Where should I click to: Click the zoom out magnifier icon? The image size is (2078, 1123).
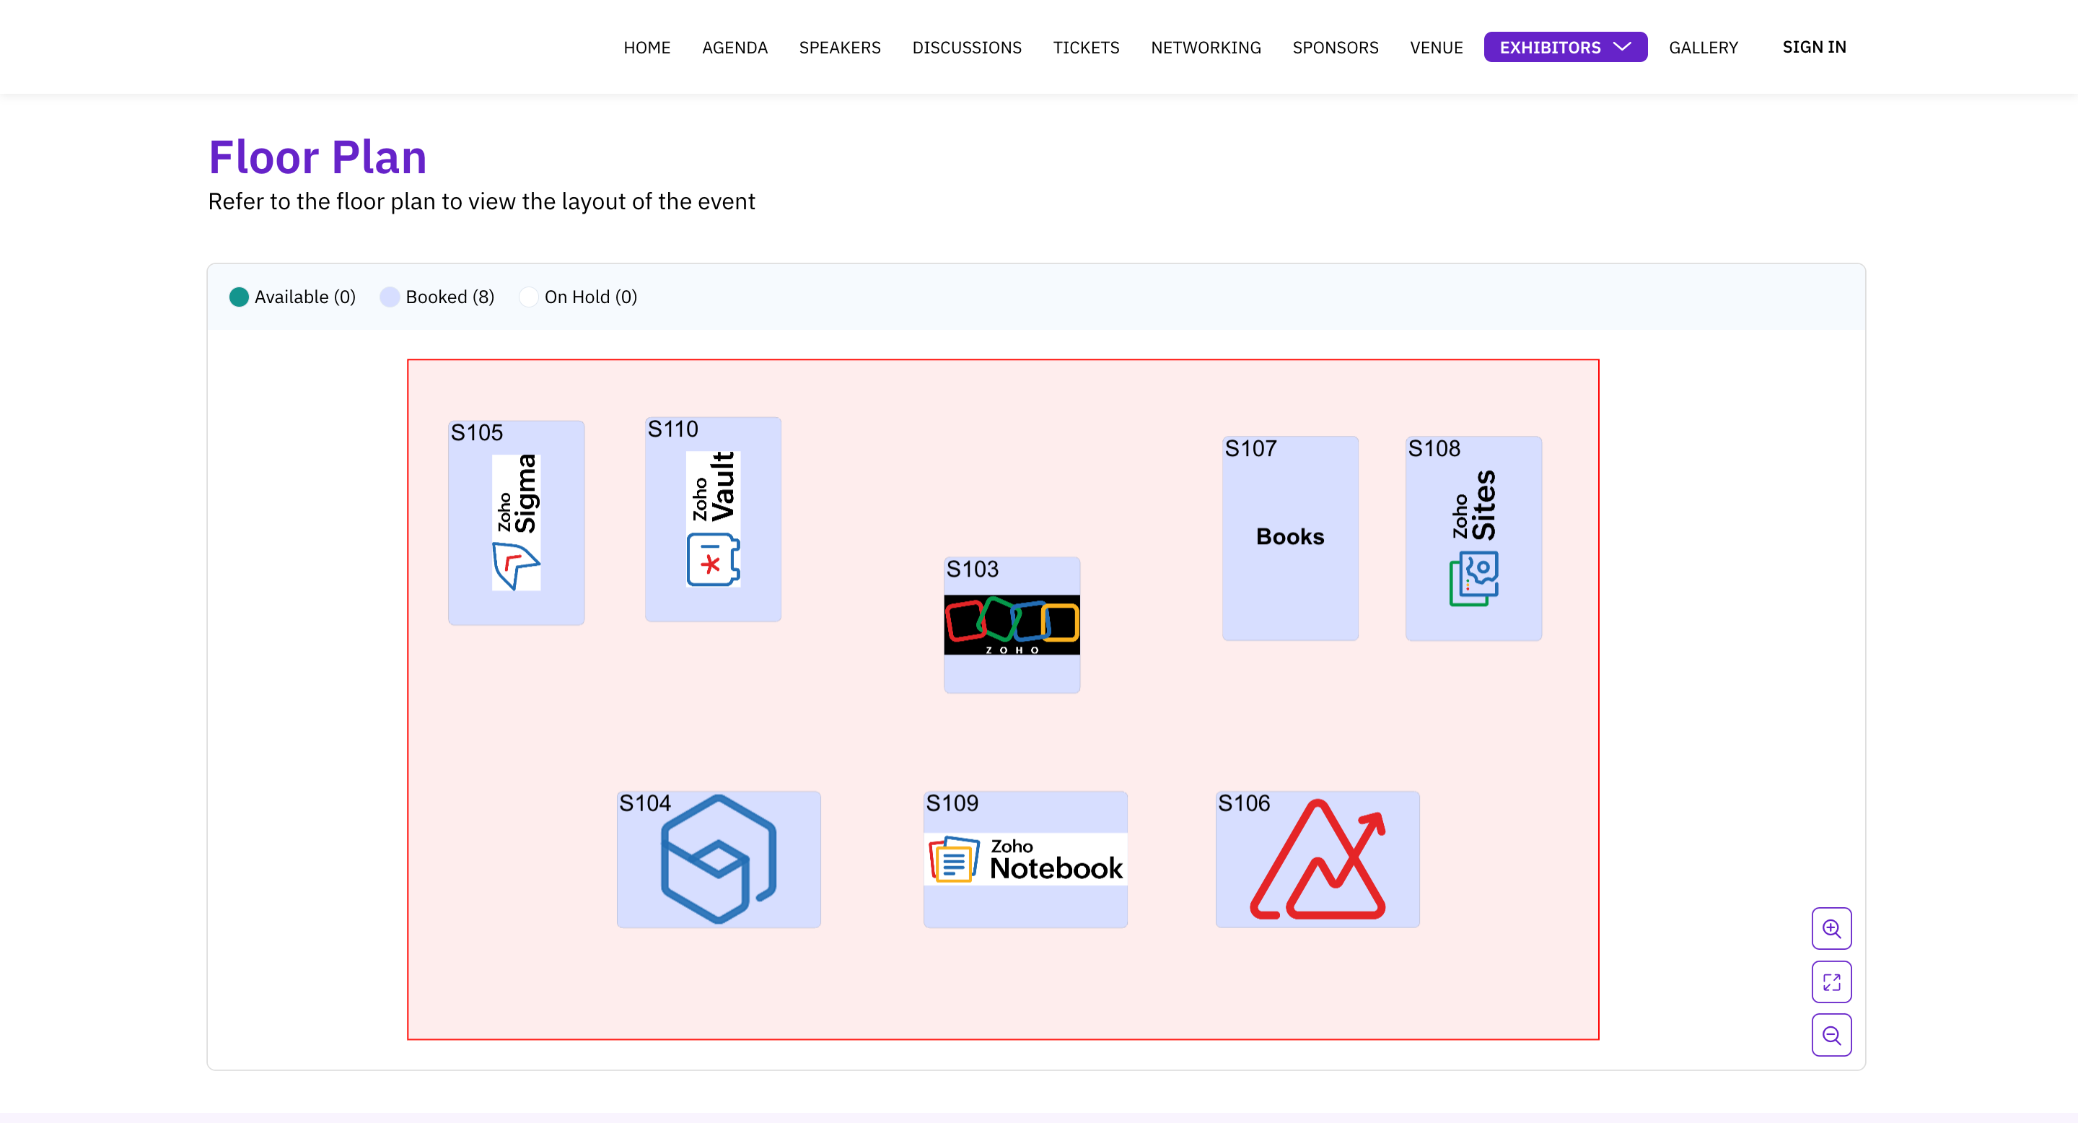1831,1035
